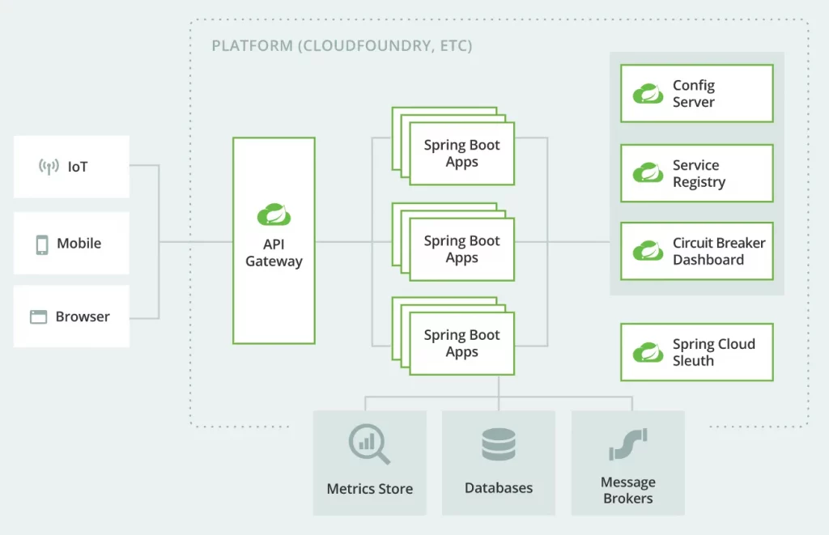Click the Spring Cloud Sleuth label

(x=713, y=352)
